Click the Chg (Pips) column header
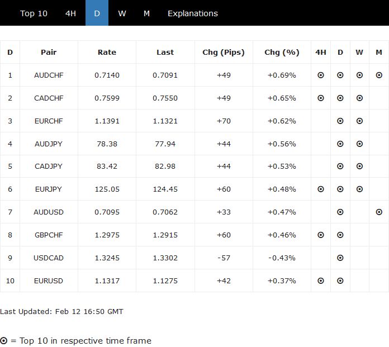This screenshot has width=389, height=347. pyautogui.click(x=224, y=53)
